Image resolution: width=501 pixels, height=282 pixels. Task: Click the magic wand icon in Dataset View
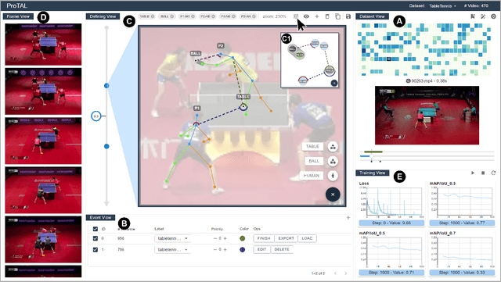483,16
